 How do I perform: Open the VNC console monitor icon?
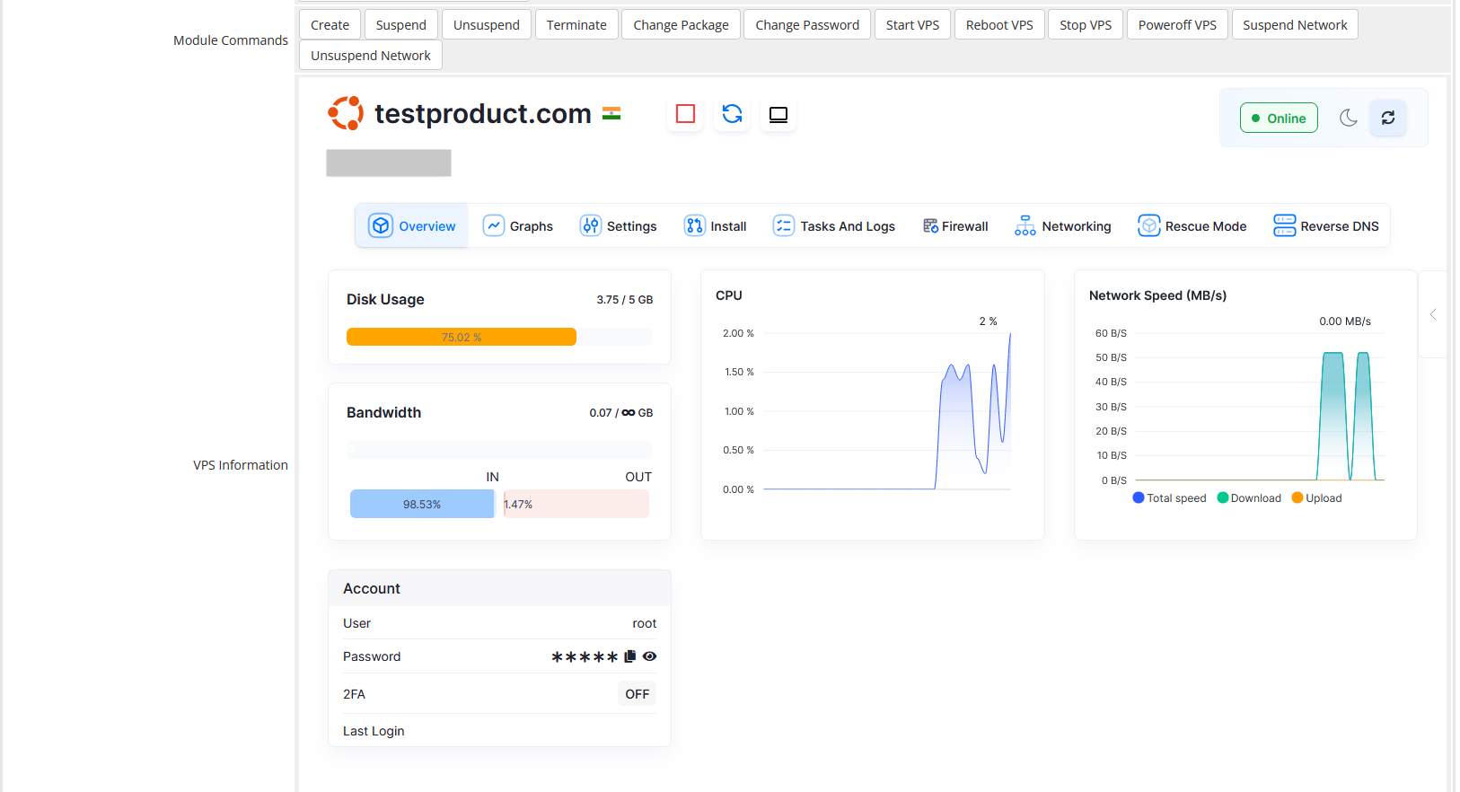778,114
